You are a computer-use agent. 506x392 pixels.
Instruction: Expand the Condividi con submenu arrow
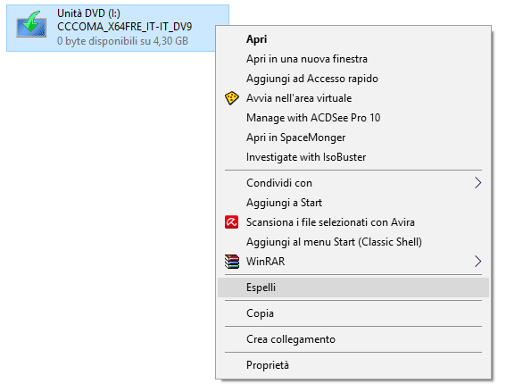click(478, 183)
